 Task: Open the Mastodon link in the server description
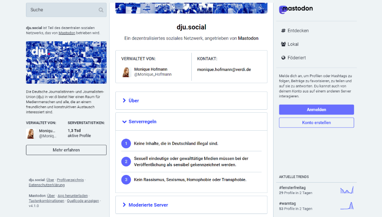67,33
